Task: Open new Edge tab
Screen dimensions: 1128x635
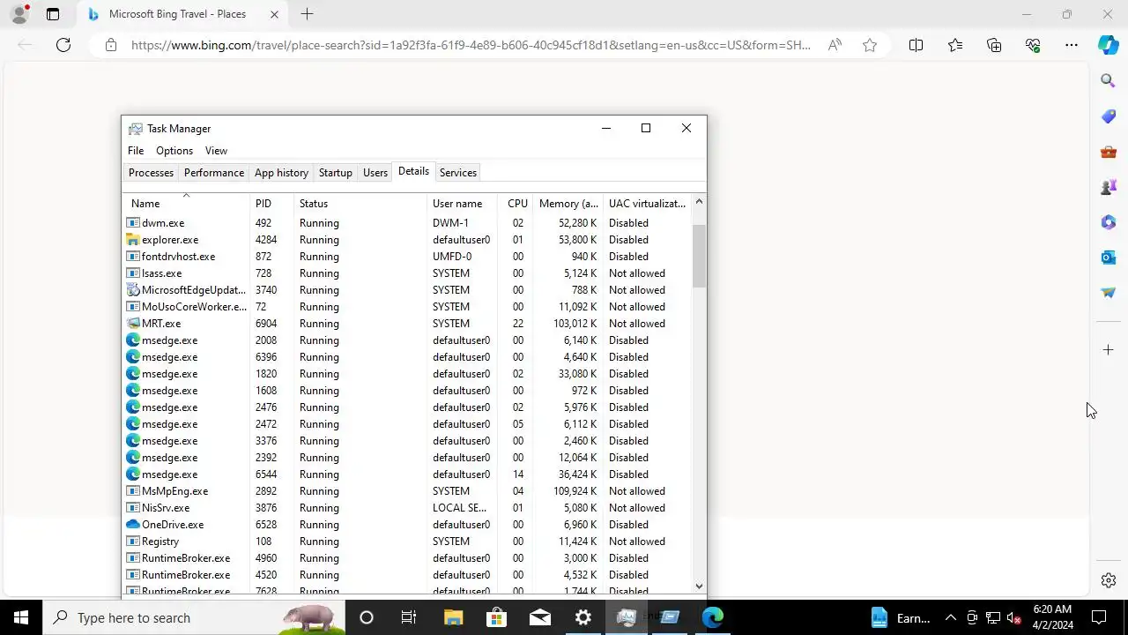Action: click(x=307, y=14)
